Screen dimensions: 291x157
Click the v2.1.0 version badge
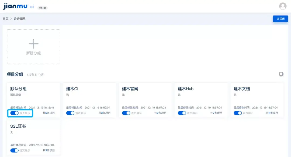(x=42, y=8)
